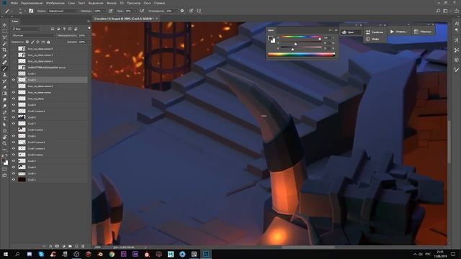The image size is (461, 259).
Task: Close the open document tab
Action: click(x=157, y=19)
